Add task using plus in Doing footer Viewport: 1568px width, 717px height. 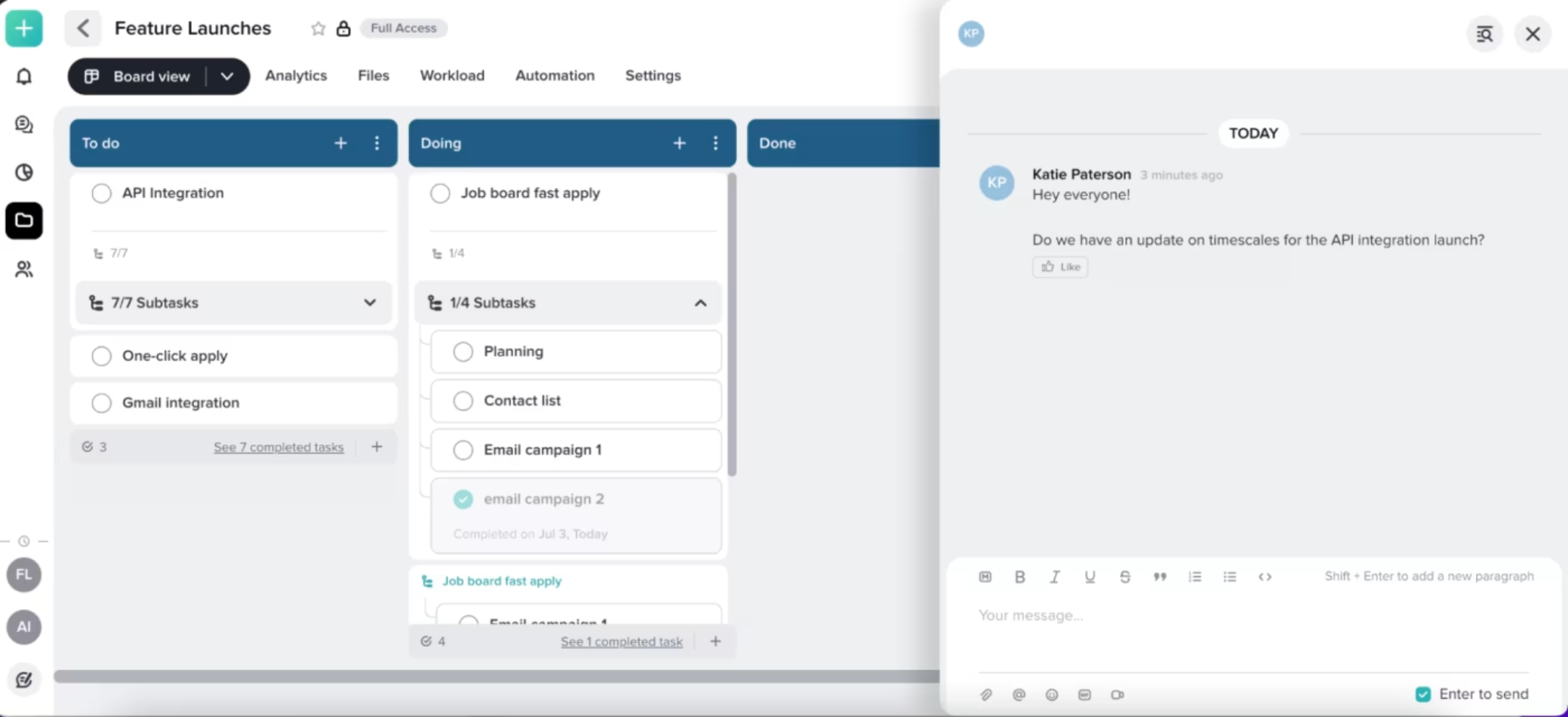tap(715, 642)
